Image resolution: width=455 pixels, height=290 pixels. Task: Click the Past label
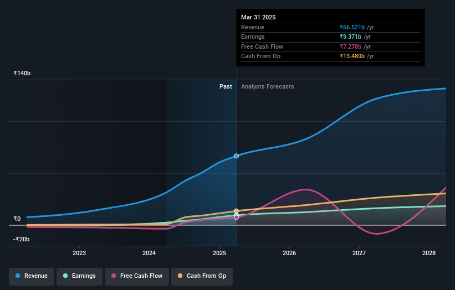pyautogui.click(x=226, y=87)
